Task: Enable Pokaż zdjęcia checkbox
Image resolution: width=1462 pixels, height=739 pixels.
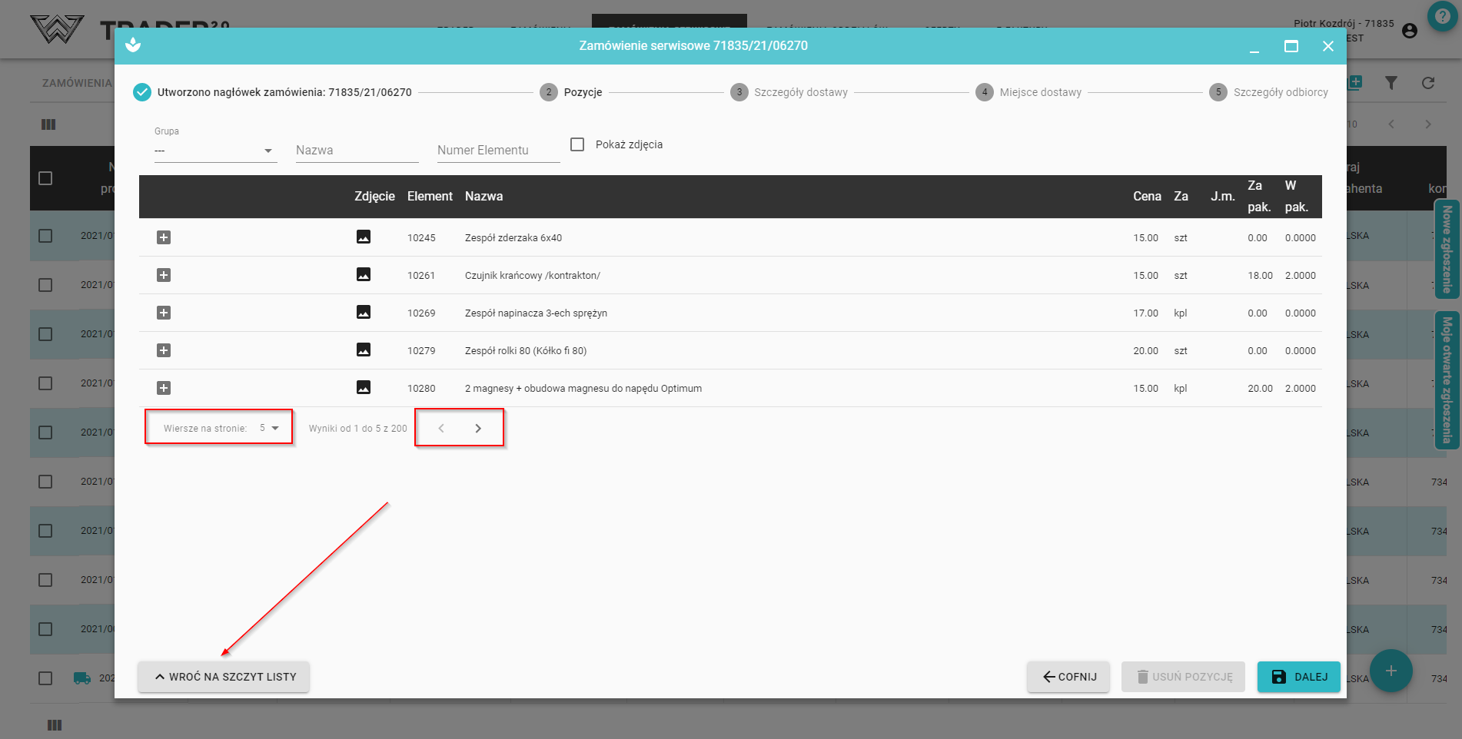Action: tap(578, 144)
